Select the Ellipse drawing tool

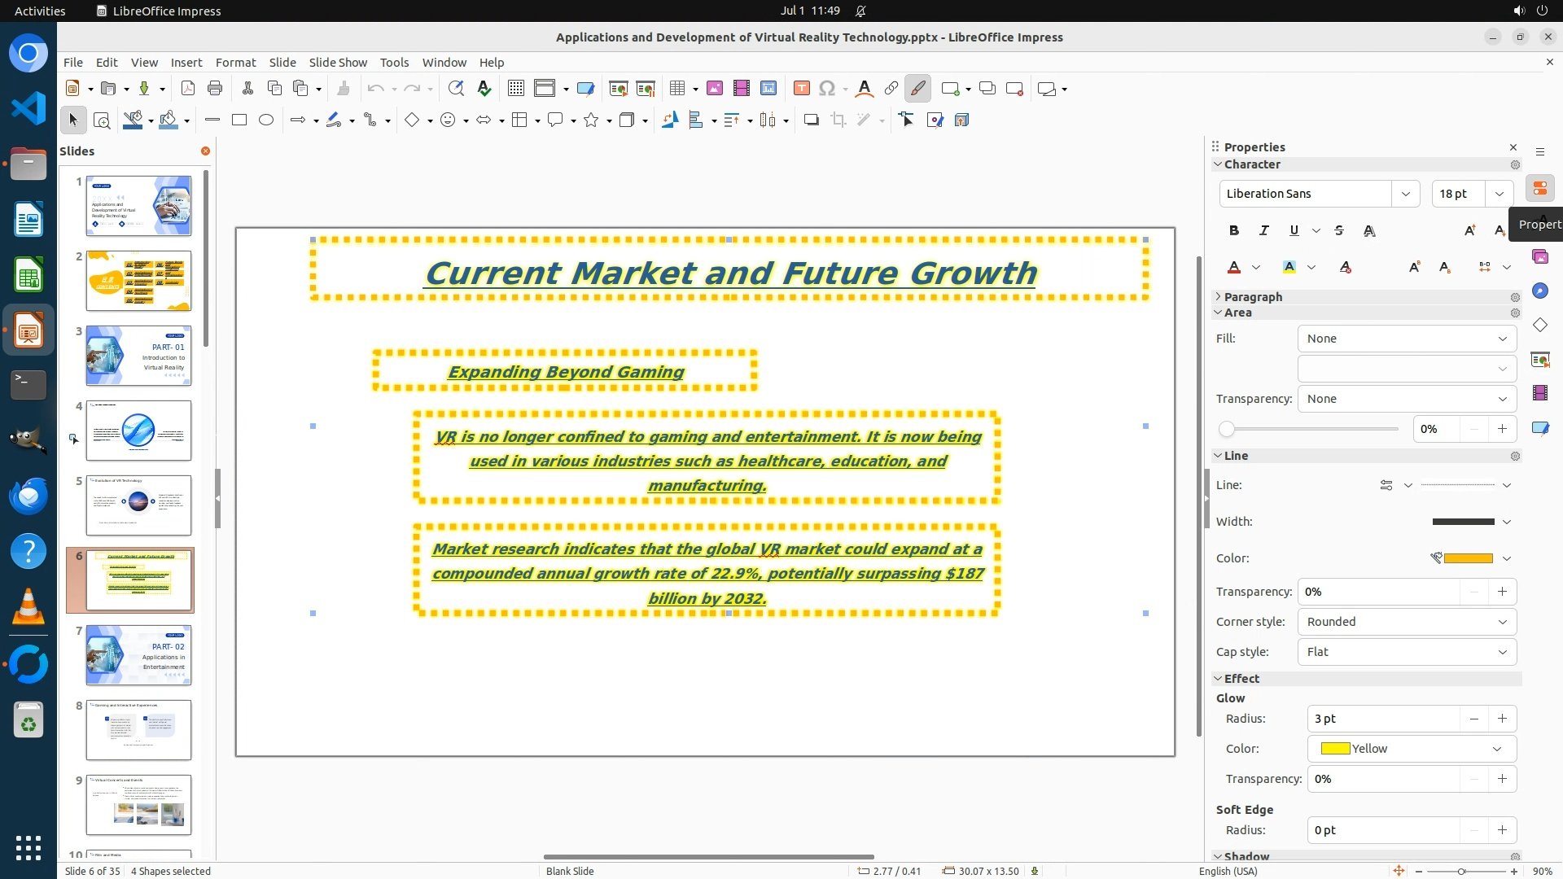pyautogui.click(x=266, y=120)
